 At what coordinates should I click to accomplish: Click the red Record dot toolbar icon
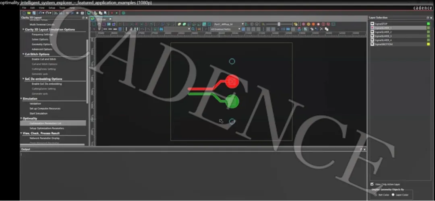(x=112, y=13)
